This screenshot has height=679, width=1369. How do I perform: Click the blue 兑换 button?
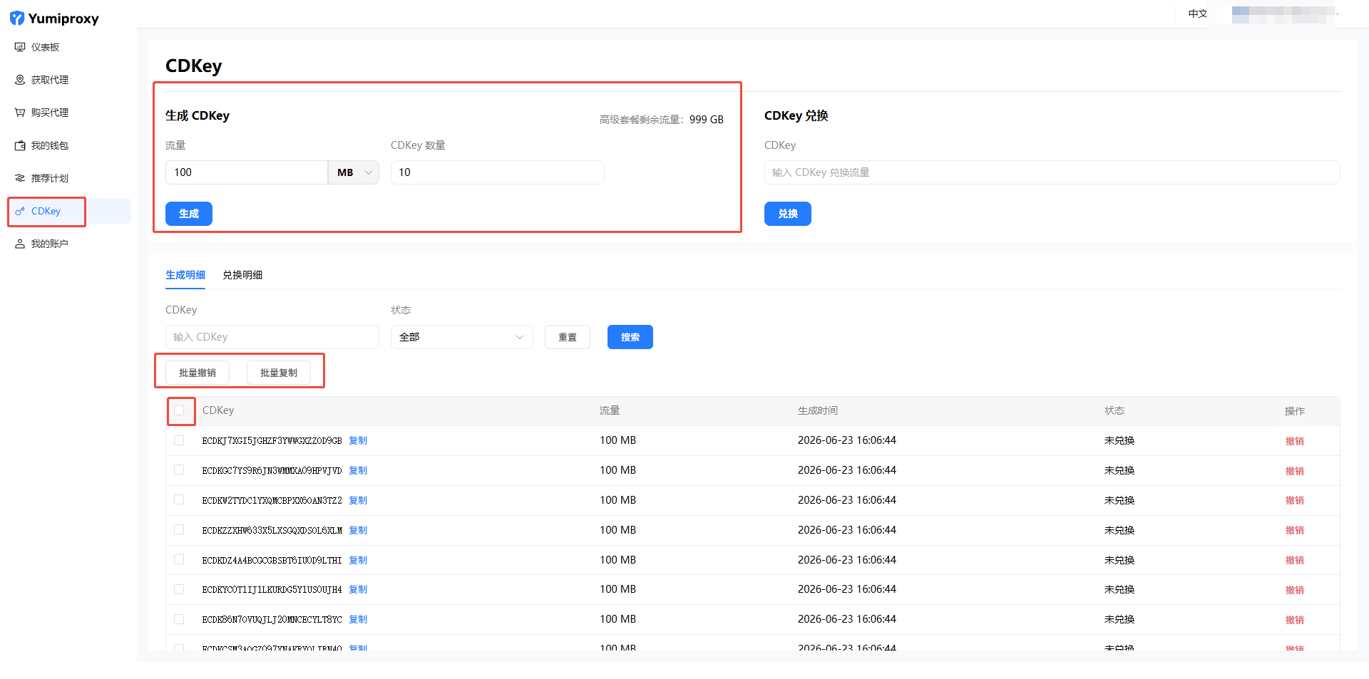pos(788,214)
